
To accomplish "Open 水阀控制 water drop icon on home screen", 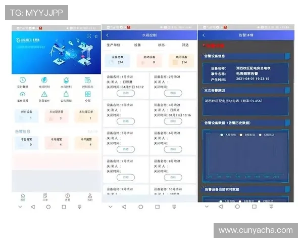I will 66,82.
